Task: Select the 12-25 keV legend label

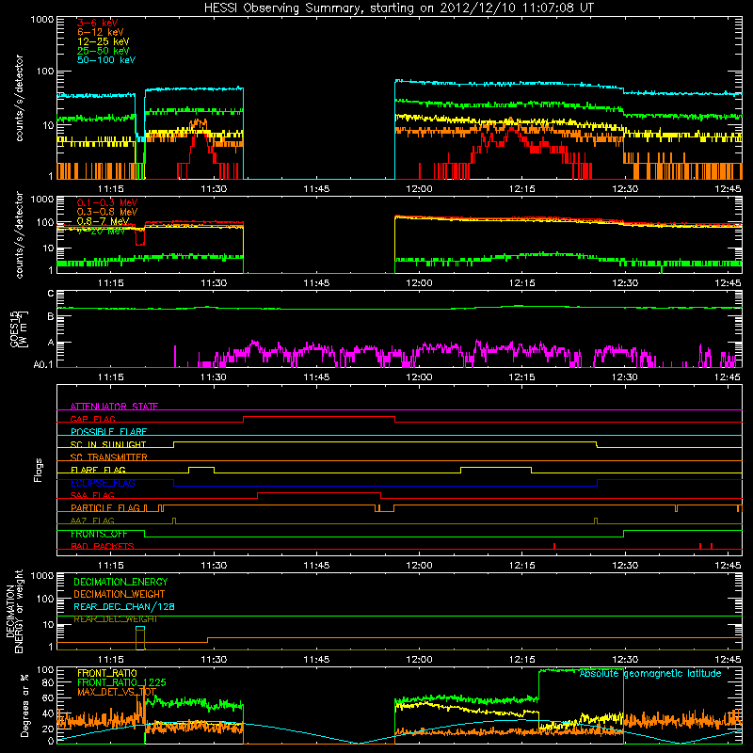Action: [x=104, y=41]
